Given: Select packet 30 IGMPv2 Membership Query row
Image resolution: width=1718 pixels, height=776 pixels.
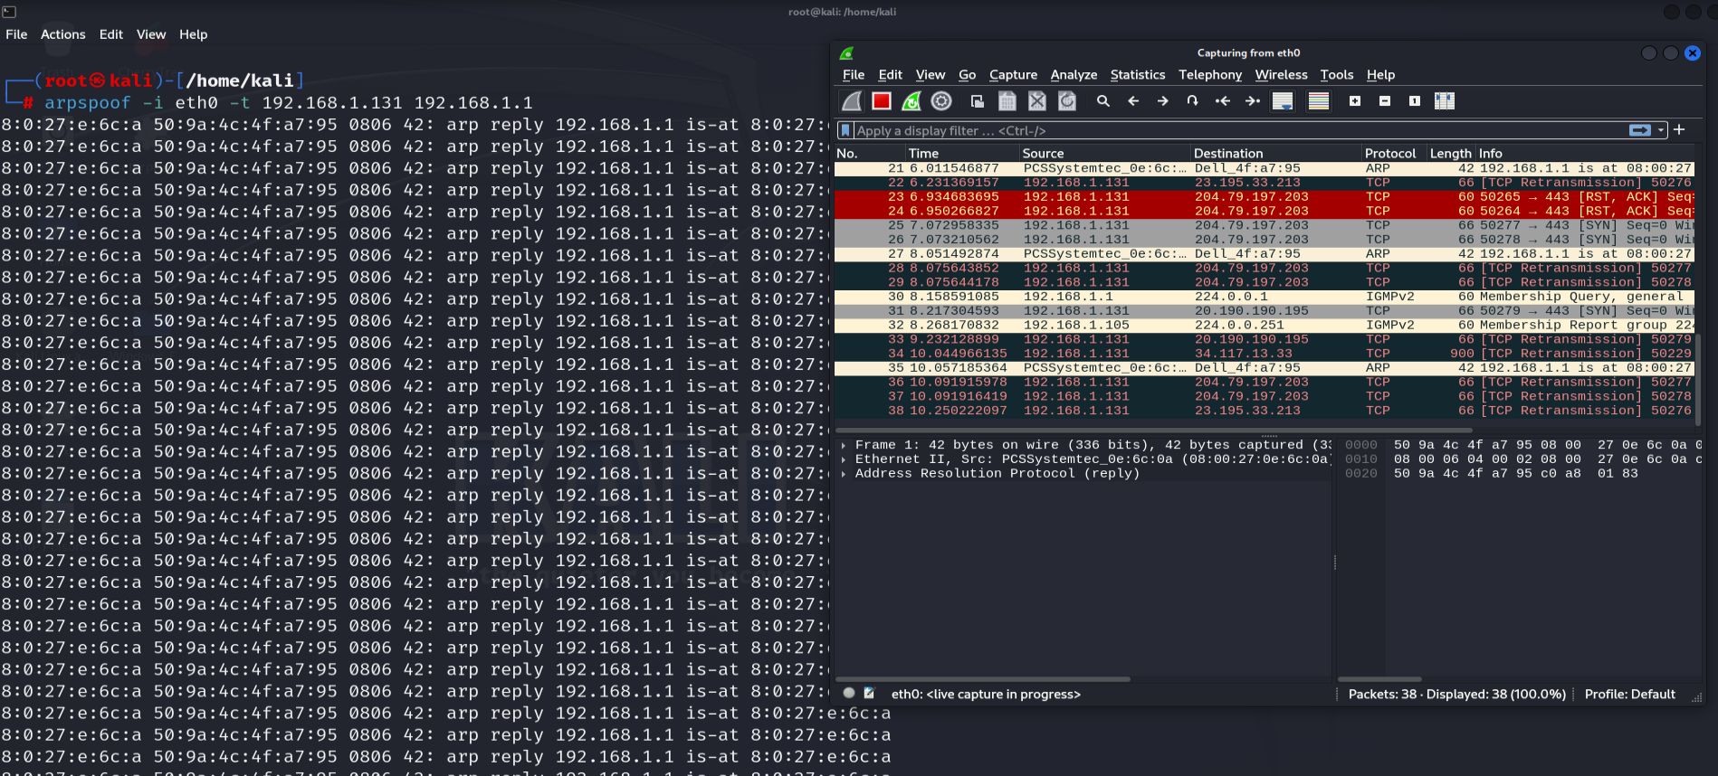Looking at the screenshot, I should [1264, 297].
